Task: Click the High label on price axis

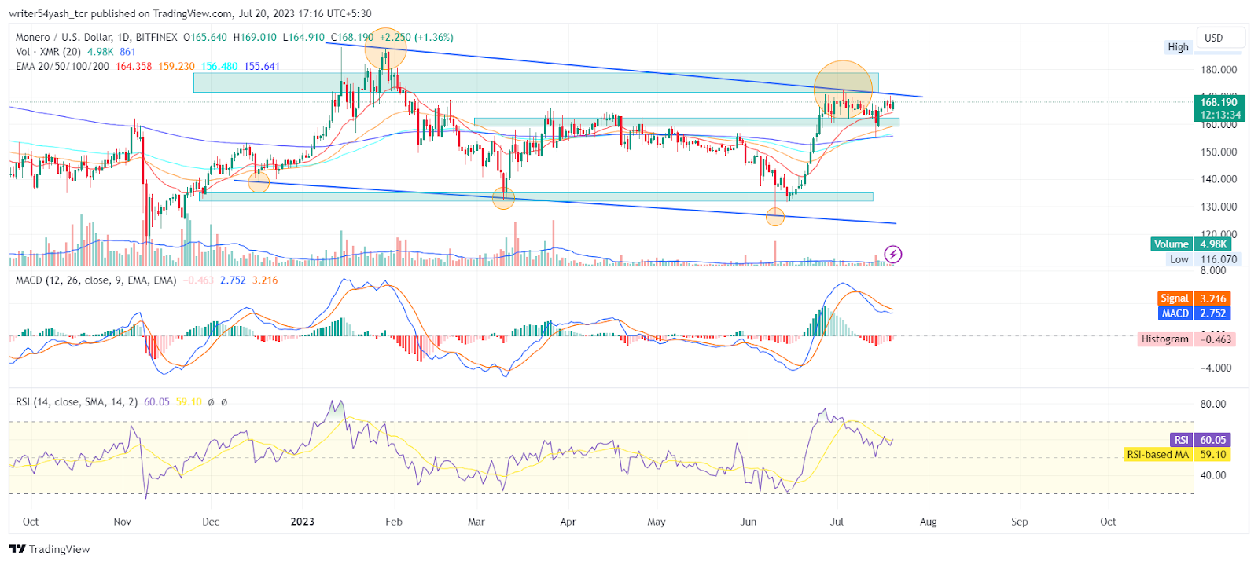Action: pyautogui.click(x=1178, y=47)
